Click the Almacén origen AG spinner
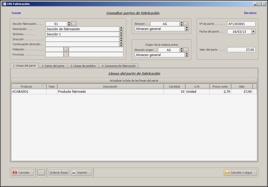Viewport: 268px width, 187px height. tap(181, 50)
